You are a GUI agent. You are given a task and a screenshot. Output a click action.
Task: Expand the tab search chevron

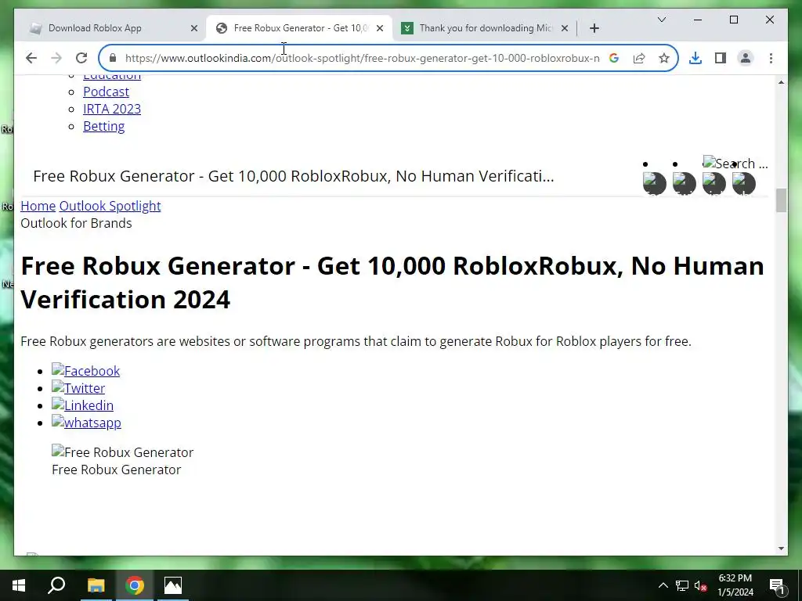coord(661,20)
